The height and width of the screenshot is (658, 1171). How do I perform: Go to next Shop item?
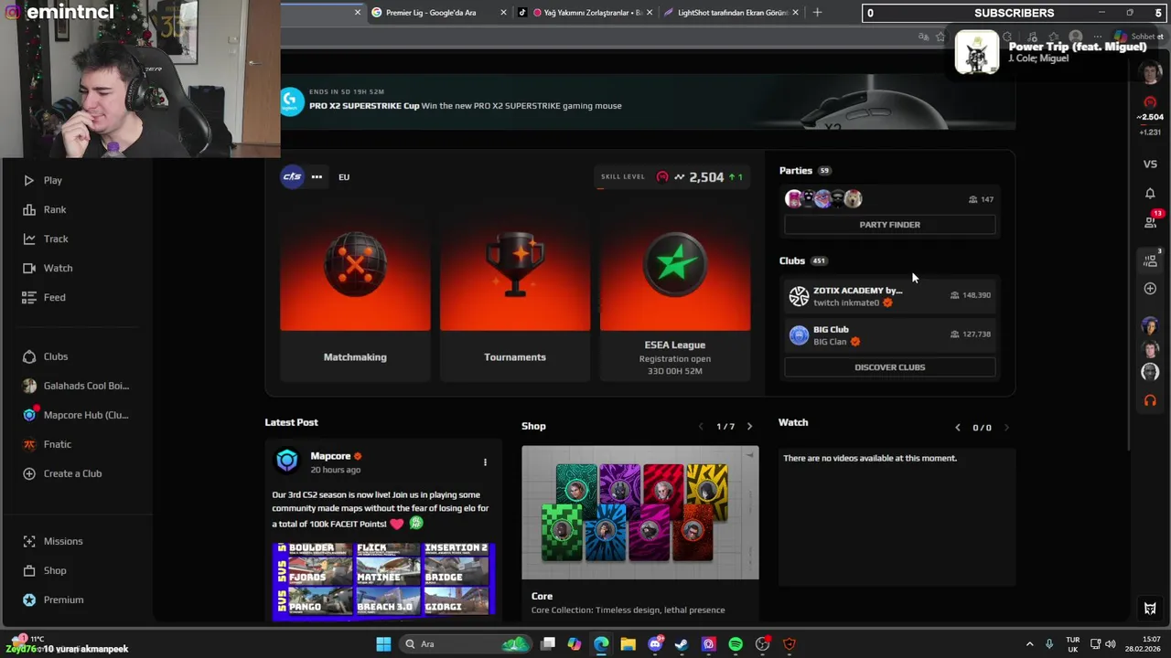749,427
